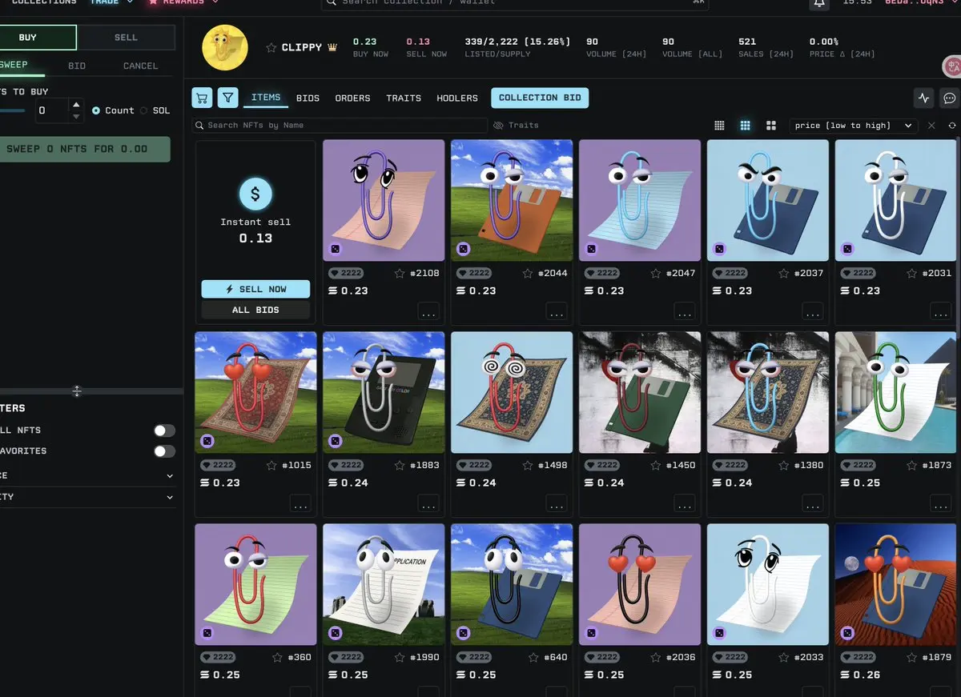Click the All Bids button
961x697 pixels.
pos(255,310)
